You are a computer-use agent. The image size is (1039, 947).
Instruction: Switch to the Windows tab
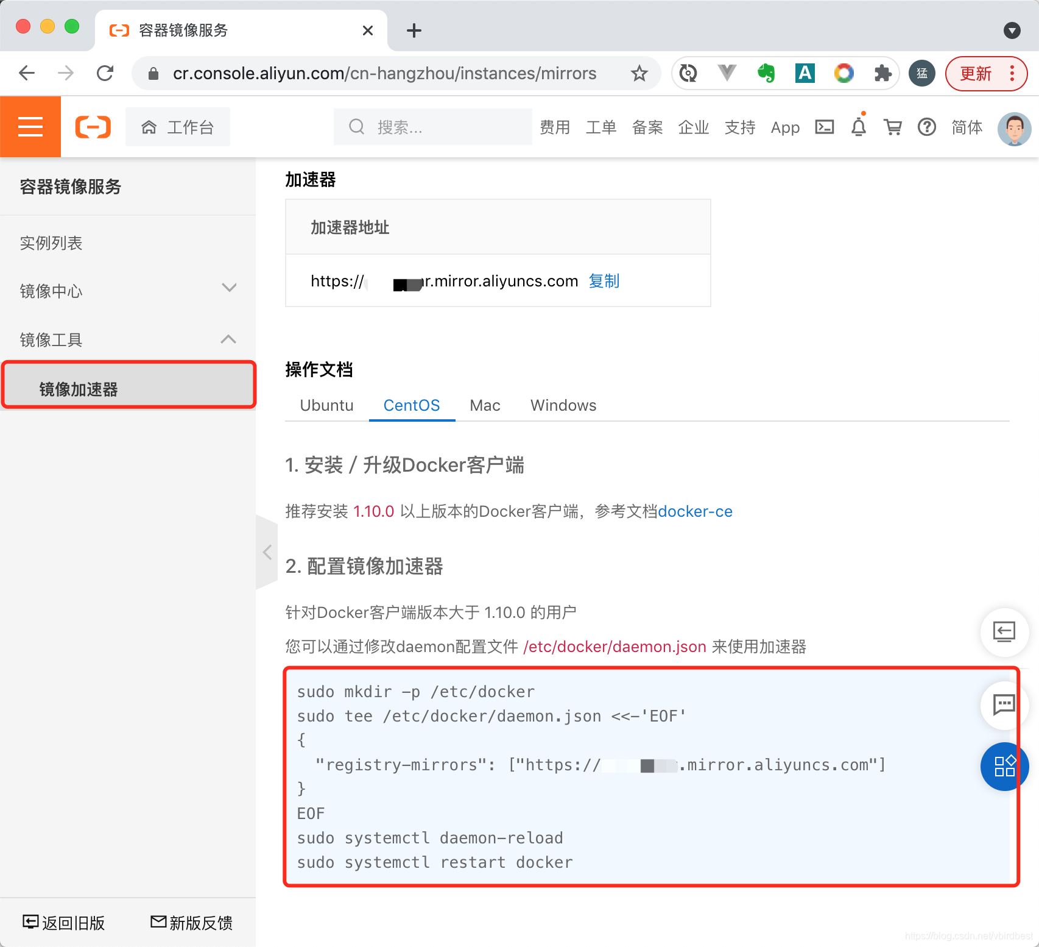(563, 405)
